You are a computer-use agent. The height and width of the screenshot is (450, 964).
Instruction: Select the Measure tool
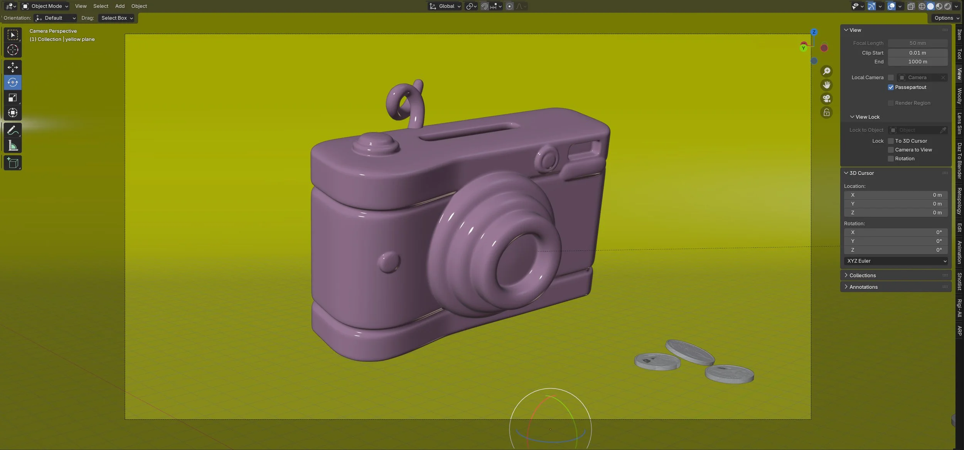(x=13, y=146)
